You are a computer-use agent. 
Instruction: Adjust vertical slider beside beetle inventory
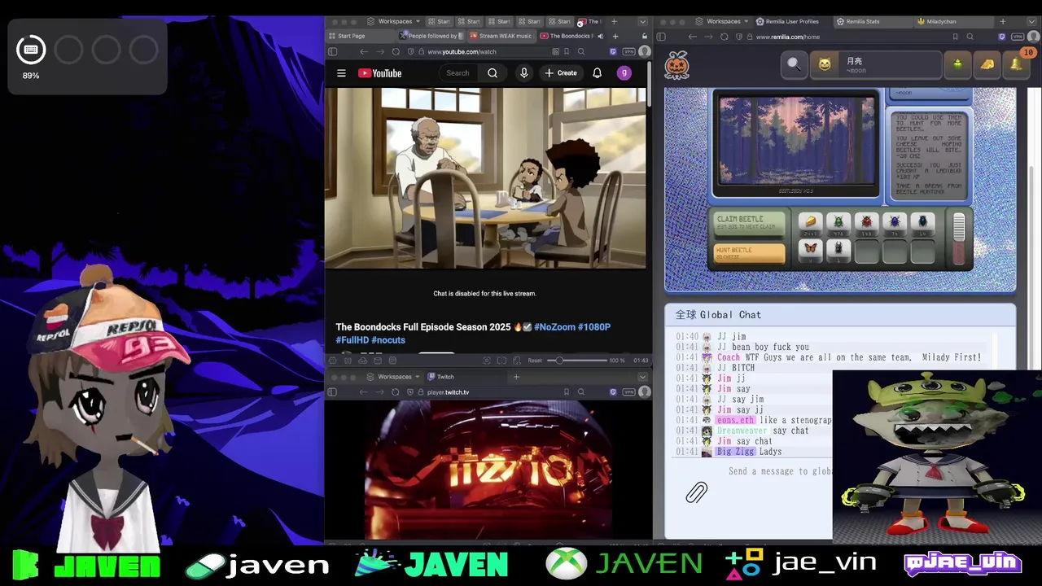tap(959, 238)
